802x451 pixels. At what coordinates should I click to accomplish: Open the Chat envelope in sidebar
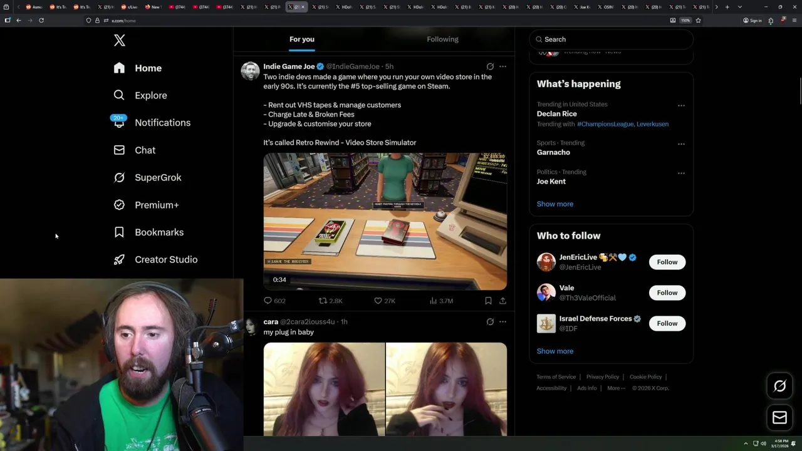coord(119,150)
